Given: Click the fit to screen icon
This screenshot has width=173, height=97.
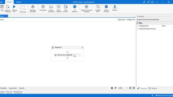Looking at the screenshot, I should pyautogui.click(x=130, y=88).
